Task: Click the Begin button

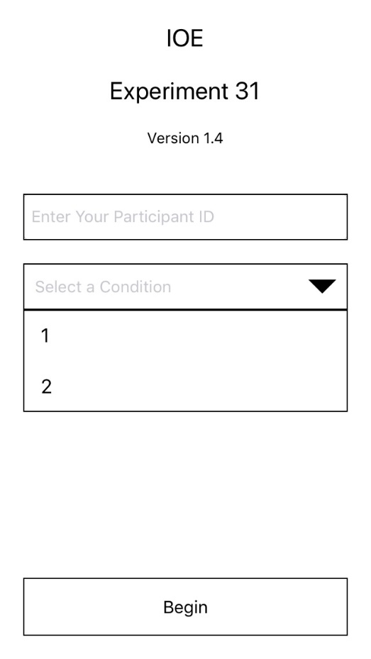Action: click(185, 607)
